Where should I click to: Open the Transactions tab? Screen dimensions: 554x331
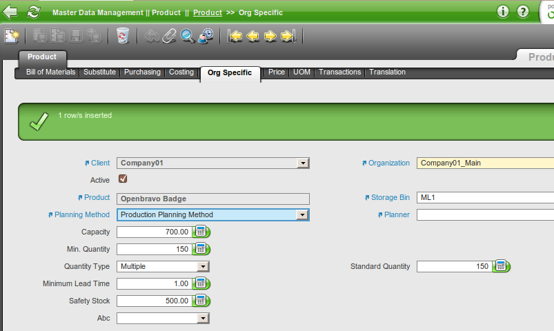tap(340, 72)
